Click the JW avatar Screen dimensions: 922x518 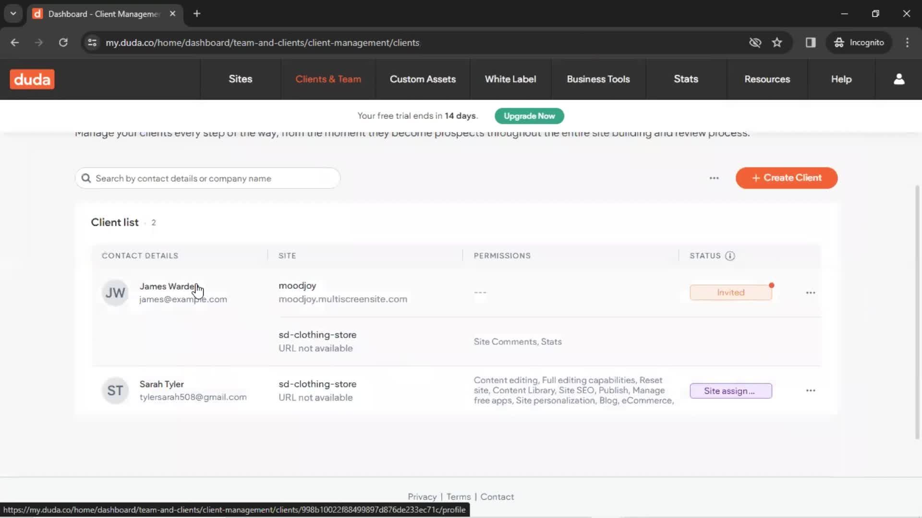[x=115, y=293]
